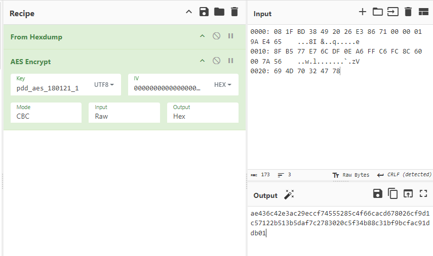433x256 pixels.
Task: Click the magic wand output icon
Action: click(289, 195)
